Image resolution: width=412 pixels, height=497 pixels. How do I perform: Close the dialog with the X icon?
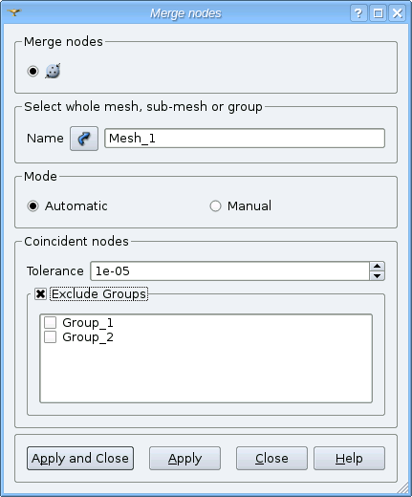[x=398, y=13]
